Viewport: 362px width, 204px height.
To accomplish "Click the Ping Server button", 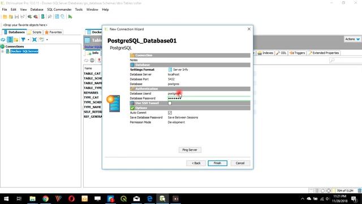I will 190,150.
